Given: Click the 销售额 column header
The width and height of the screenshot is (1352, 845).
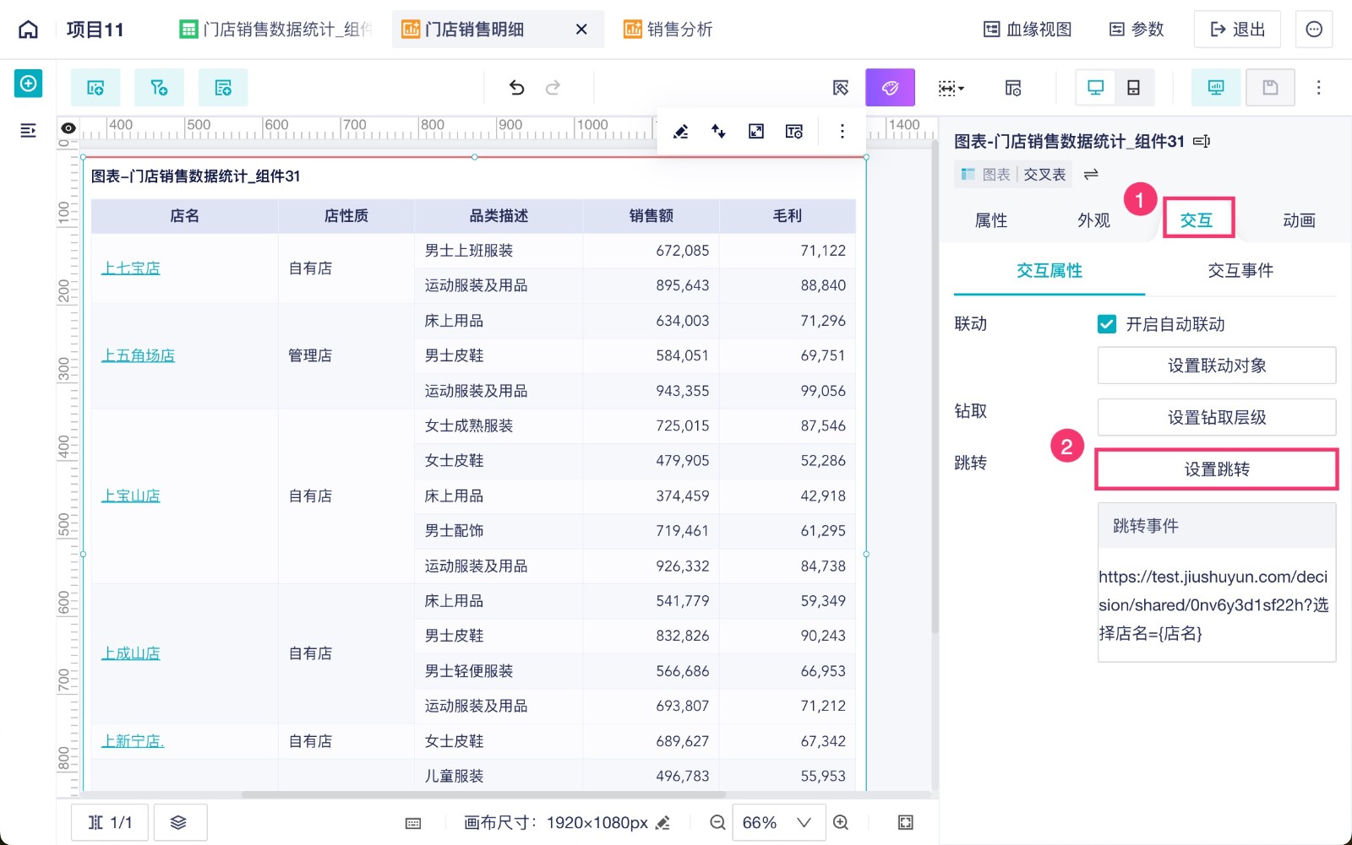Looking at the screenshot, I should 651,216.
